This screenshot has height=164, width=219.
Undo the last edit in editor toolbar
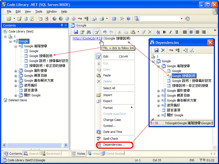point(105,32)
